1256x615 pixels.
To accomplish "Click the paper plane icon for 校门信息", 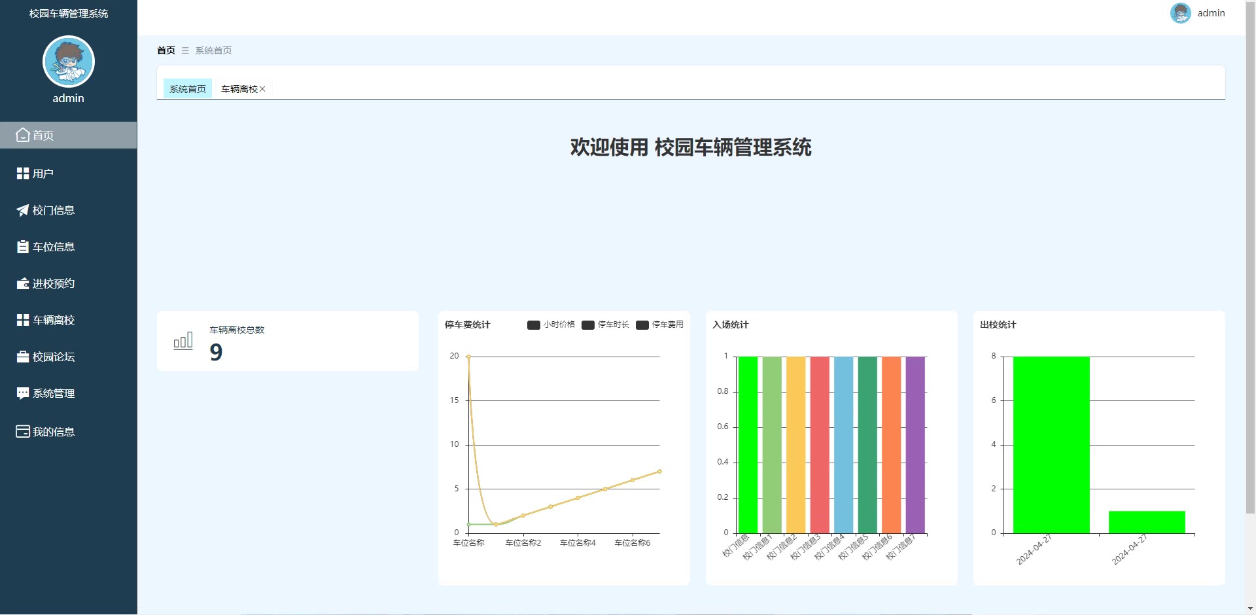I will [x=23, y=210].
